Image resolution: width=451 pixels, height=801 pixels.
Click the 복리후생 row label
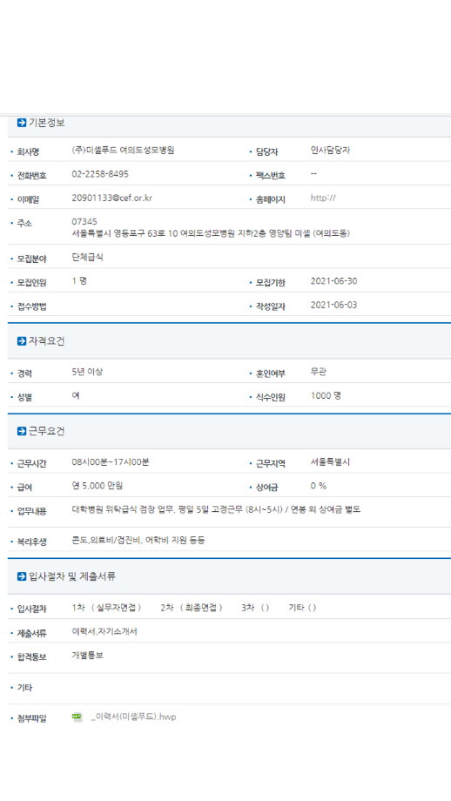31,542
